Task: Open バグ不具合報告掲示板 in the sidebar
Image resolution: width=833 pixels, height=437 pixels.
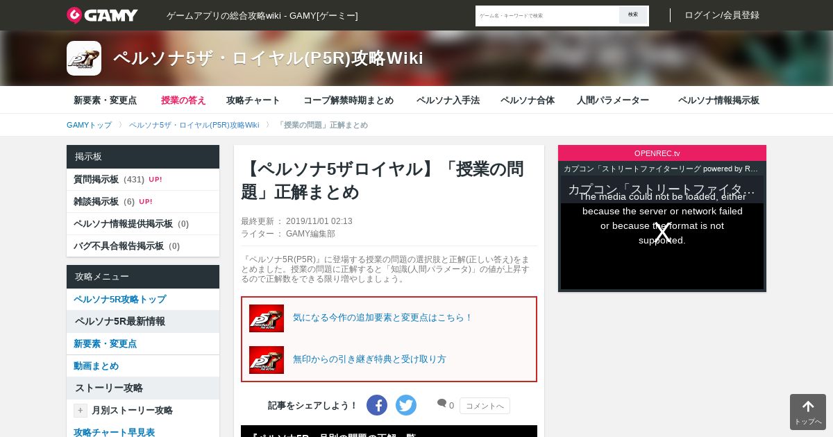Action: (143, 246)
